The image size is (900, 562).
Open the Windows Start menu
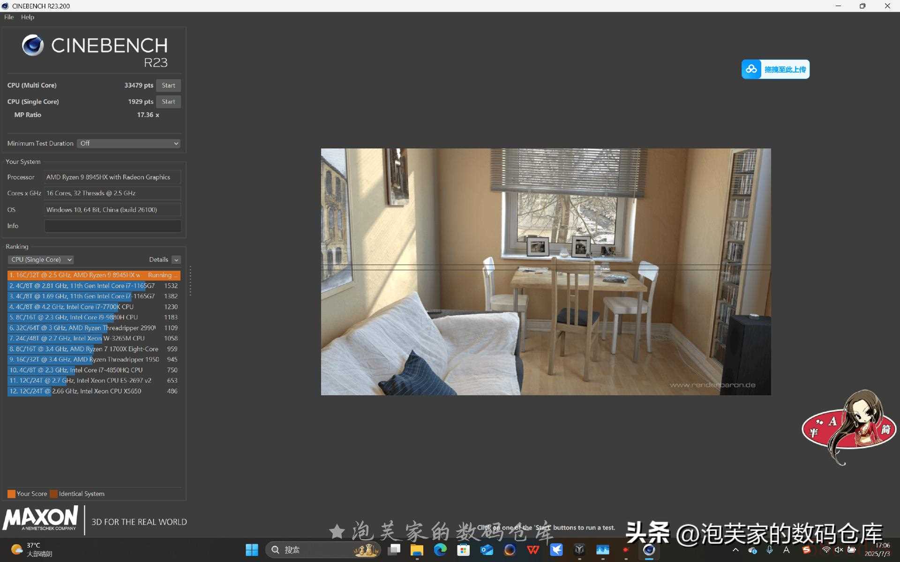pos(252,550)
